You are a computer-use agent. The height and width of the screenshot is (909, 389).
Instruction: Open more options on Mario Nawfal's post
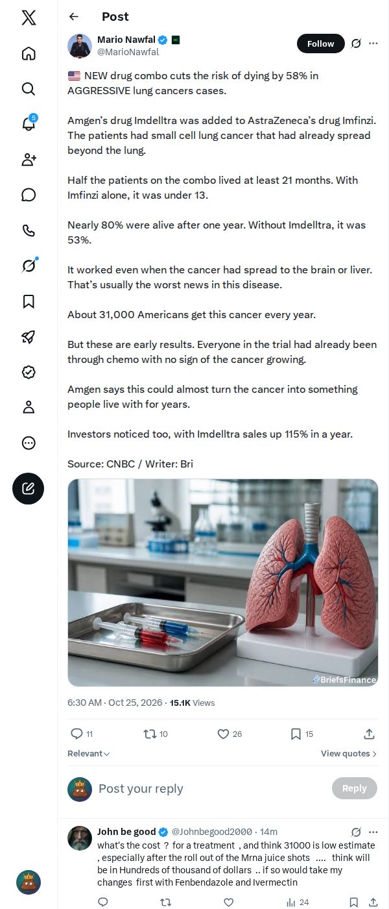coord(373,44)
